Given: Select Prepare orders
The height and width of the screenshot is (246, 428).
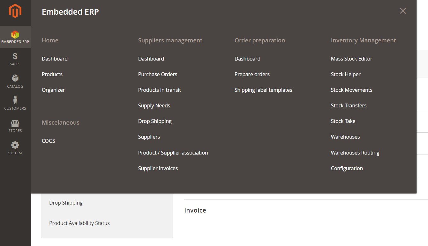Looking at the screenshot, I should pos(252,74).
